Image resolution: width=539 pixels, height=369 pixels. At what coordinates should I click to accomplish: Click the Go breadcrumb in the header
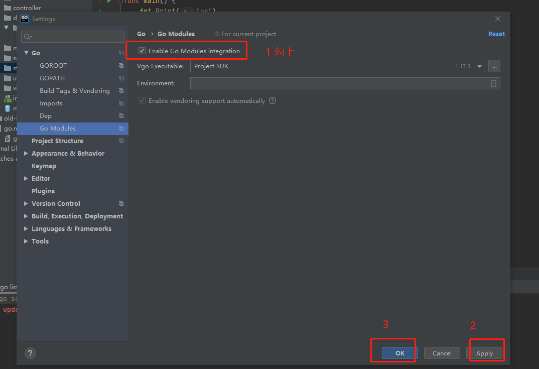141,34
